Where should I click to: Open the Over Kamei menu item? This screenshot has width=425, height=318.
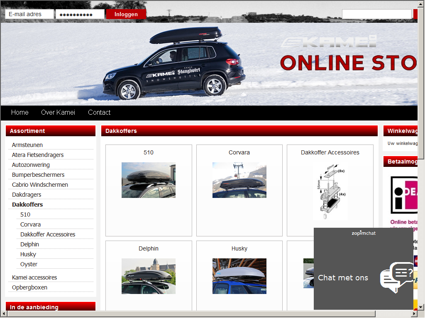pyautogui.click(x=58, y=113)
